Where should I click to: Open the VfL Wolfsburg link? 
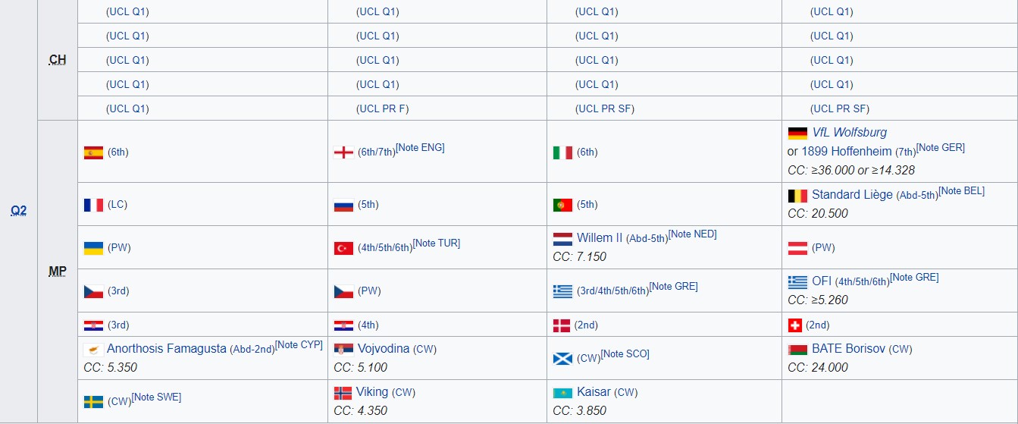(x=849, y=133)
